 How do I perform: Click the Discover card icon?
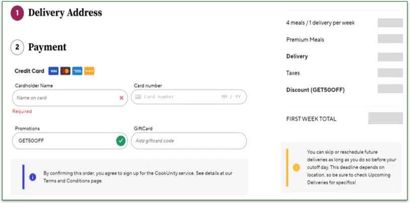click(x=89, y=71)
